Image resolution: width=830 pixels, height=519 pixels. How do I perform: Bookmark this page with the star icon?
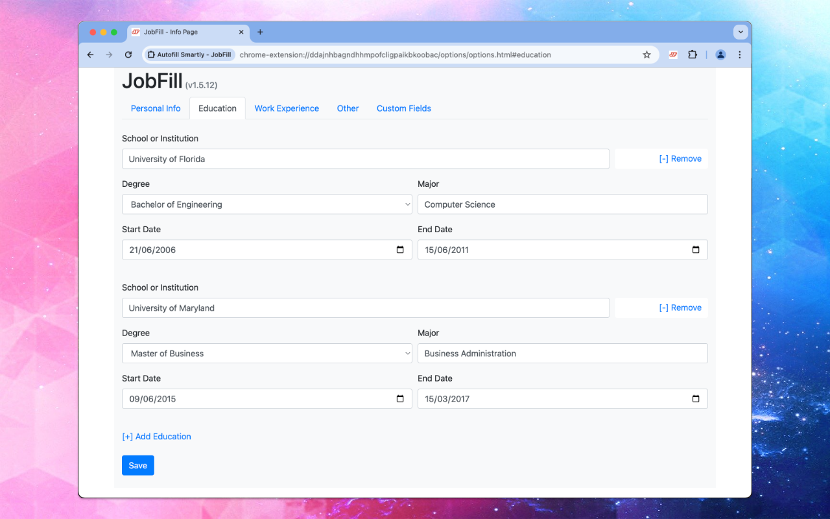pos(646,55)
